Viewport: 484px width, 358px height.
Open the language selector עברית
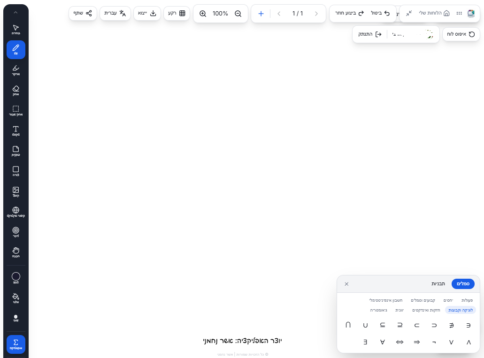click(x=115, y=13)
